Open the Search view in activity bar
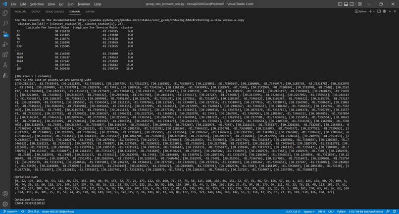The height and width of the screenshot is (214, 399). point(5,23)
